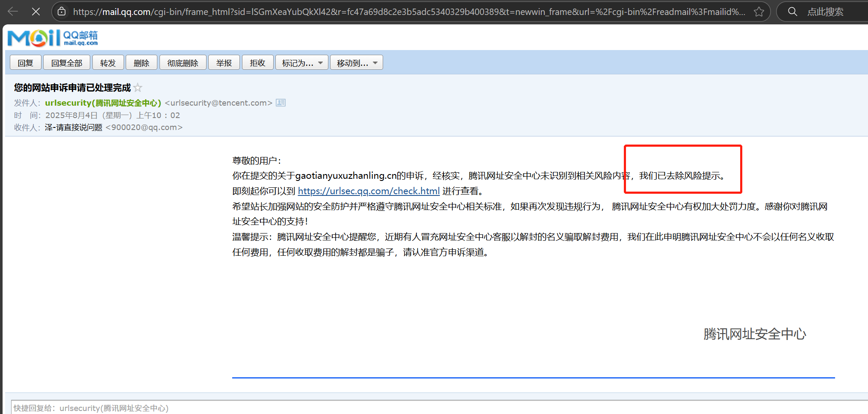Open the 移动到... dropdown

[357, 63]
